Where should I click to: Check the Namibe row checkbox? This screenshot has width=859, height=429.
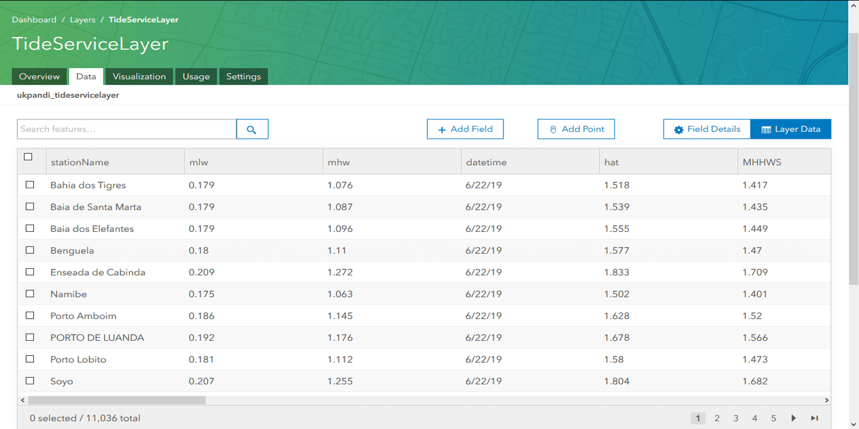point(30,294)
